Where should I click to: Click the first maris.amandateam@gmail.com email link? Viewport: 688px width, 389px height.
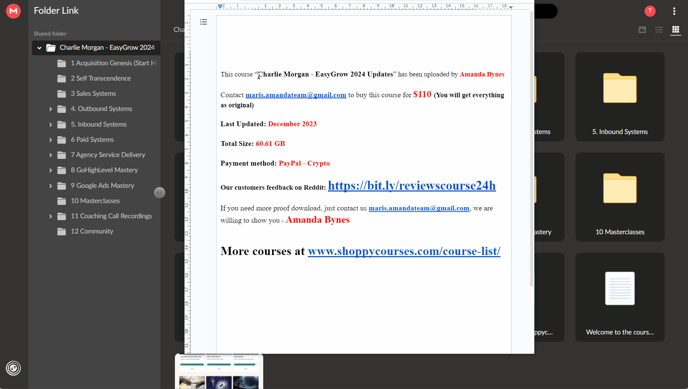tap(296, 95)
